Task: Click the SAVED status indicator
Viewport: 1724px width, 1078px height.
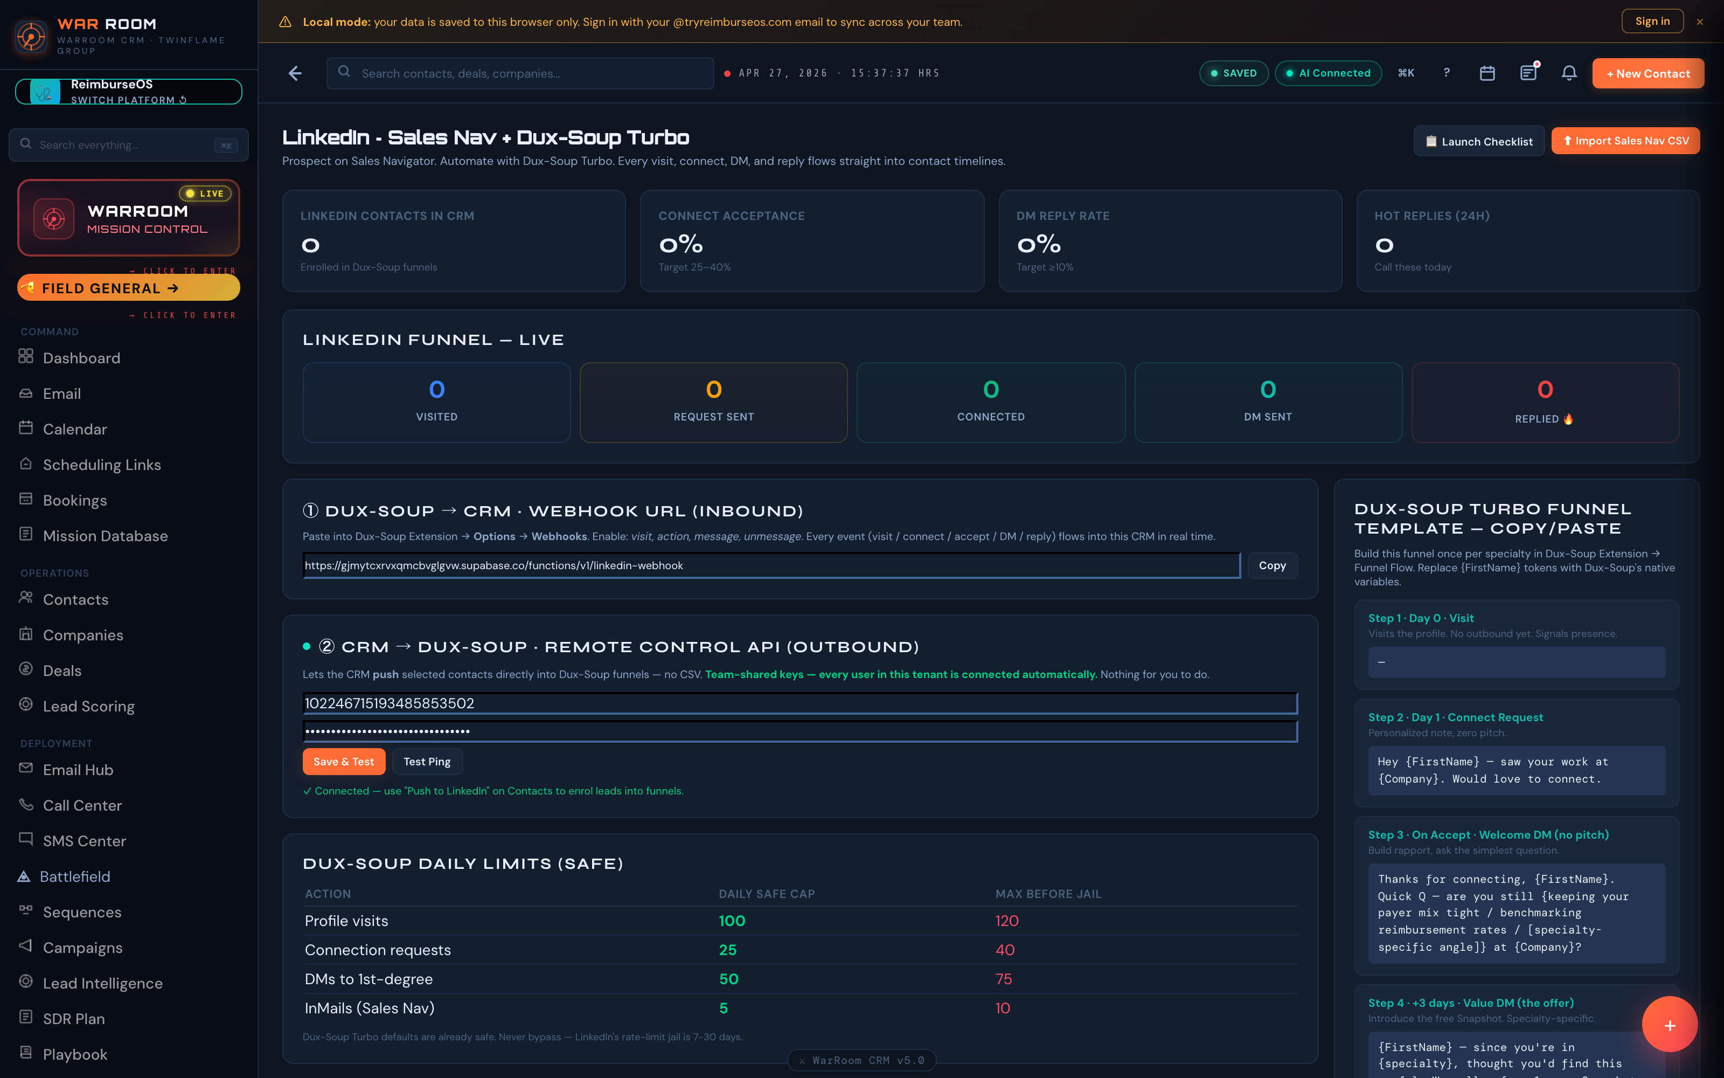Action: [1235, 73]
